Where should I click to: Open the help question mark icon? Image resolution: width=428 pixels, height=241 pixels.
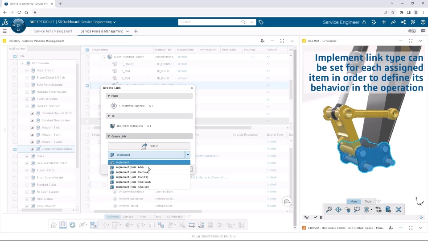423,22
